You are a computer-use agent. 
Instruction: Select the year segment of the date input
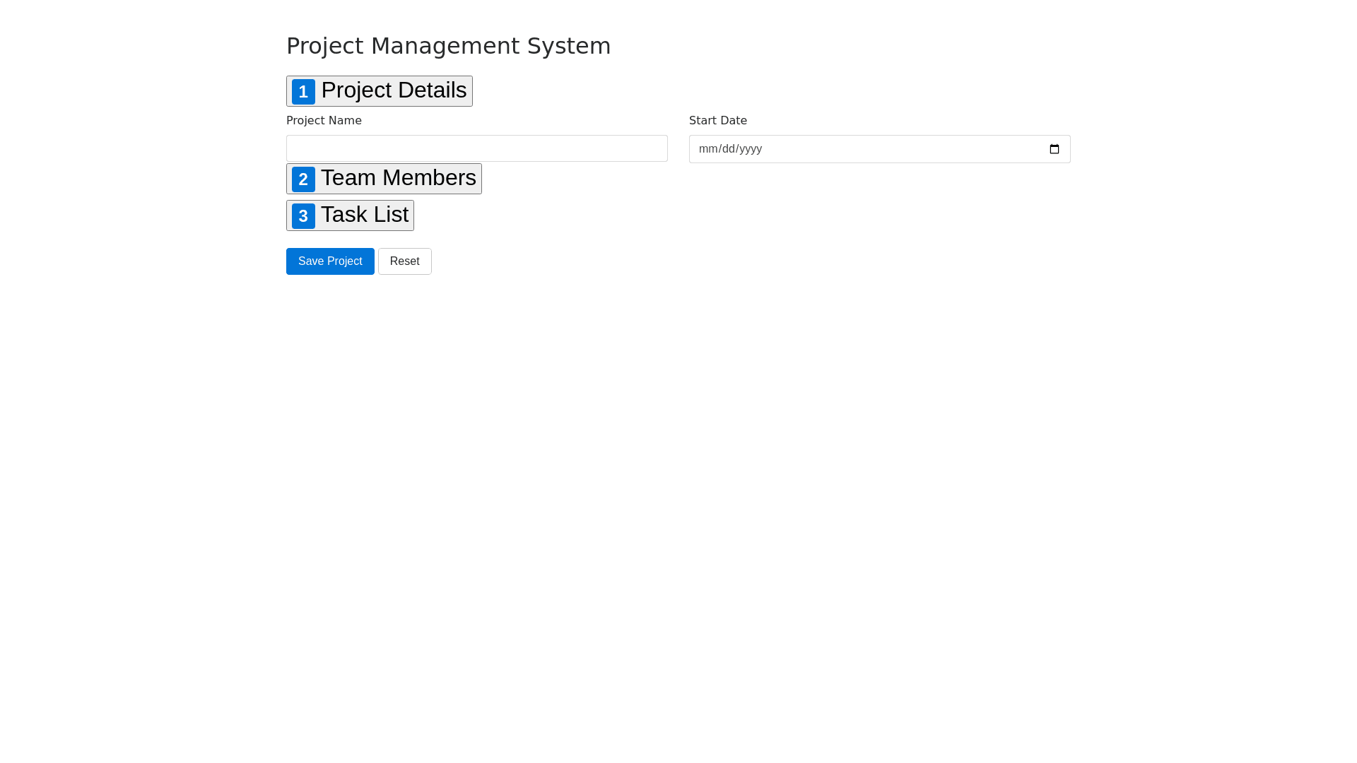click(751, 149)
